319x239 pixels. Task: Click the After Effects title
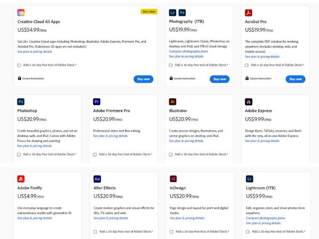pyautogui.click(x=105, y=188)
